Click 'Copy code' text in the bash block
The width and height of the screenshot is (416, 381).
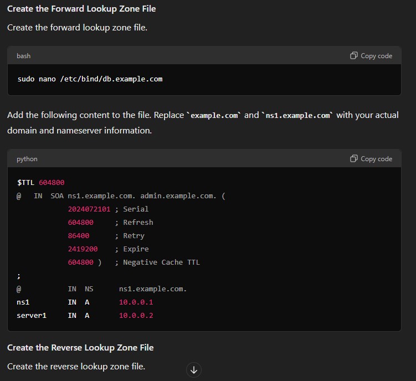tap(376, 56)
